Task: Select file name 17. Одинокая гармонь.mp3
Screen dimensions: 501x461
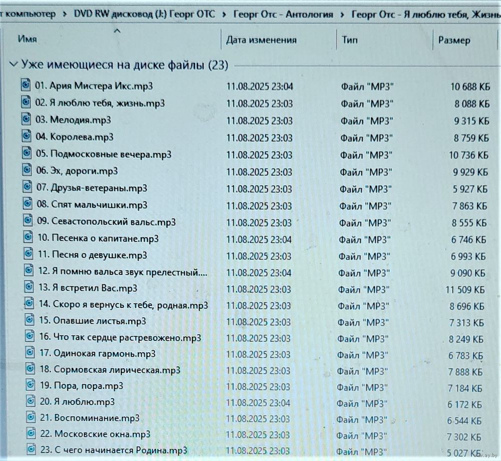Action: pyautogui.click(x=98, y=354)
